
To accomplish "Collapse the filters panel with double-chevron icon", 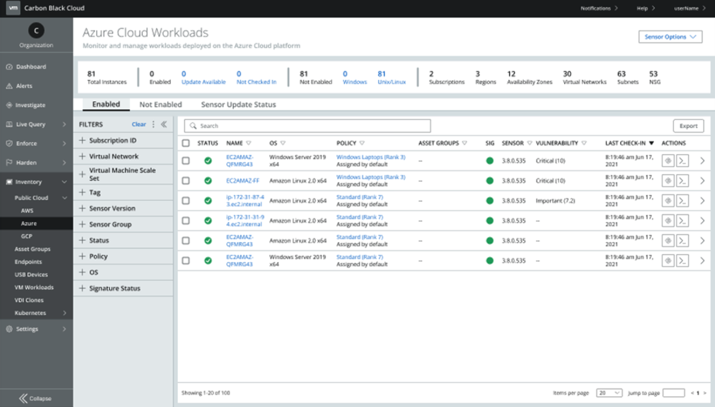I will [x=163, y=124].
